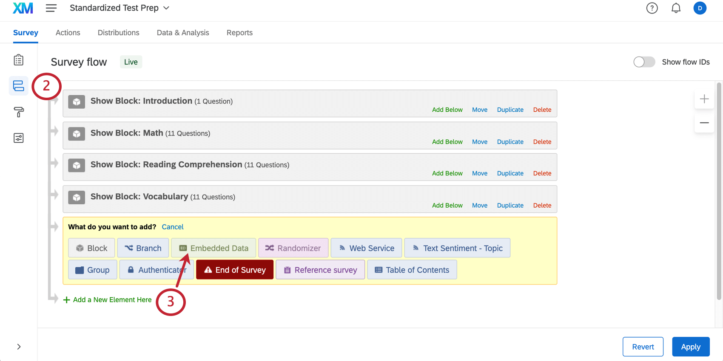Viewport: 723px width, 361px height.
Task: Click Add Below on Math block
Action: [447, 142]
